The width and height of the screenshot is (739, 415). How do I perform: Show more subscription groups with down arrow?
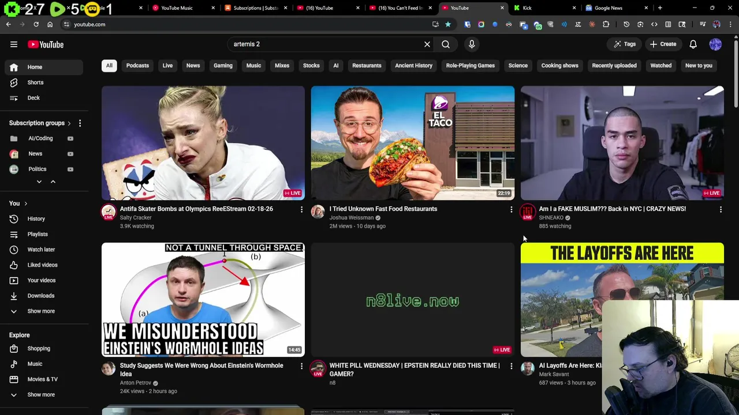(x=39, y=182)
